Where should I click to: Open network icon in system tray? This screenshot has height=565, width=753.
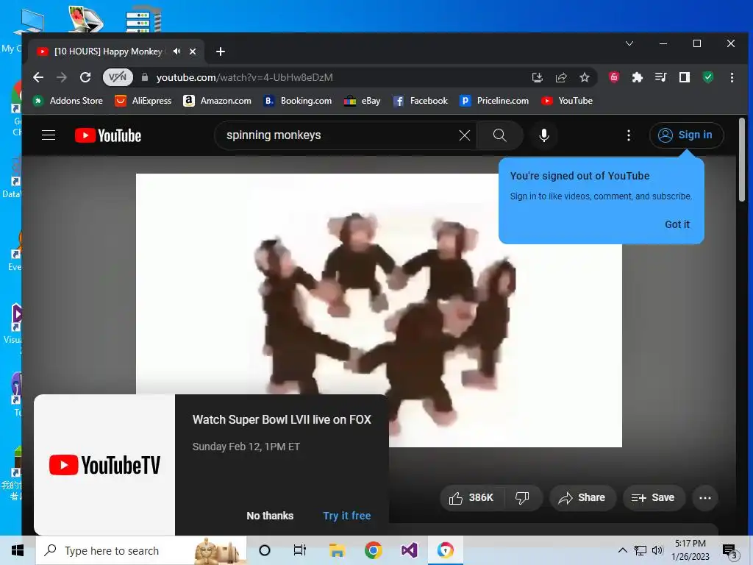point(640,550)
